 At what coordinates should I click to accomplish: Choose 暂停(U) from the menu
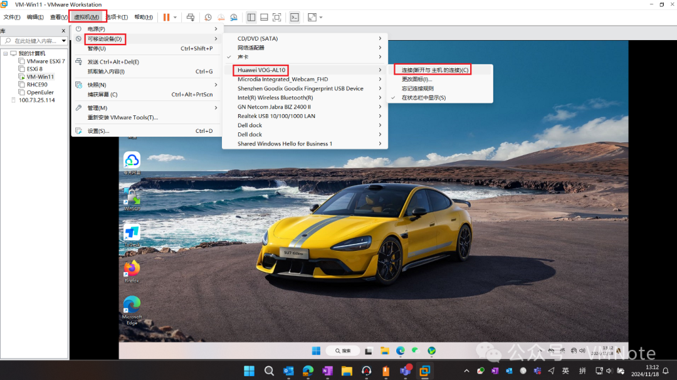(x=147, y=48)
